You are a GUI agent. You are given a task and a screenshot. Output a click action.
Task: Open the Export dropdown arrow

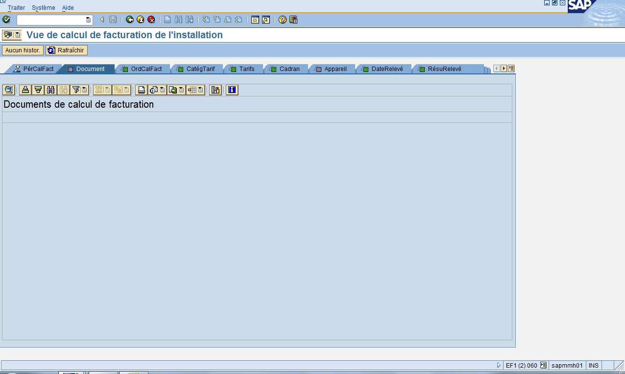pyautogui.click(x=181, y=90)
